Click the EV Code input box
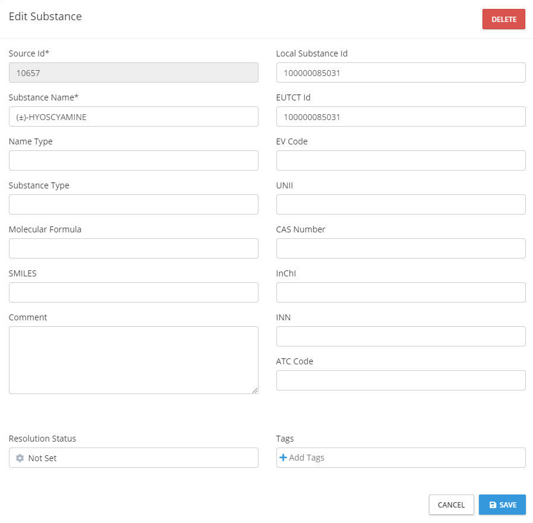 tap(400, 160)
